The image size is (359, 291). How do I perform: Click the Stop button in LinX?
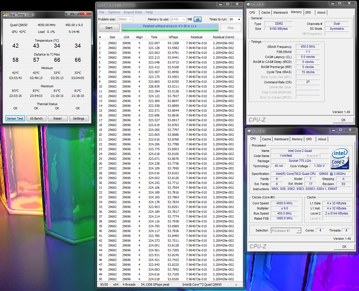tap(230, 28)
